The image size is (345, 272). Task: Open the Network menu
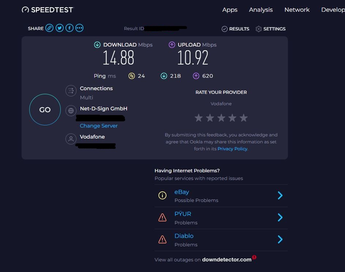click(297, 10)
